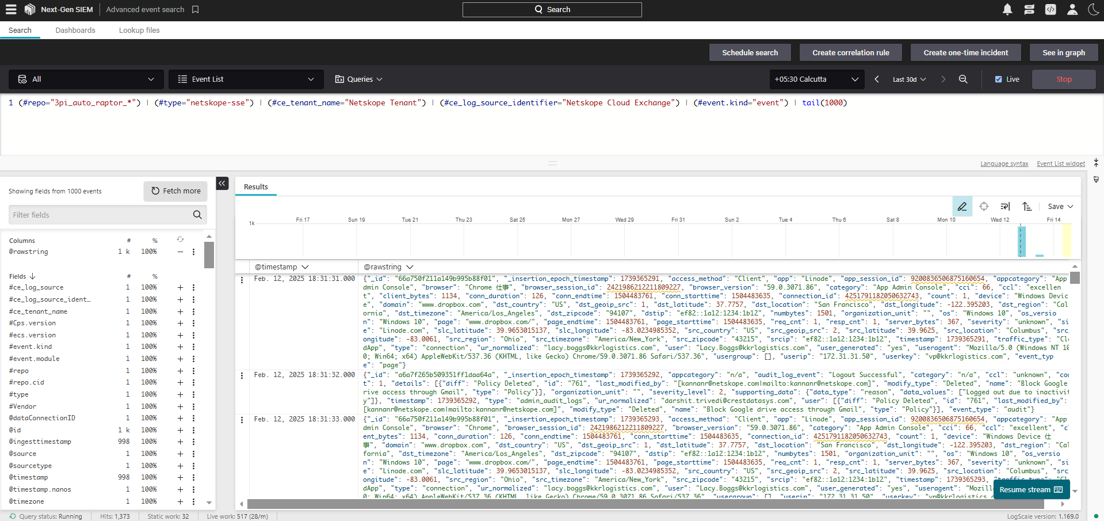
Task: Click Resume stream button
Action: [1032, 489]
